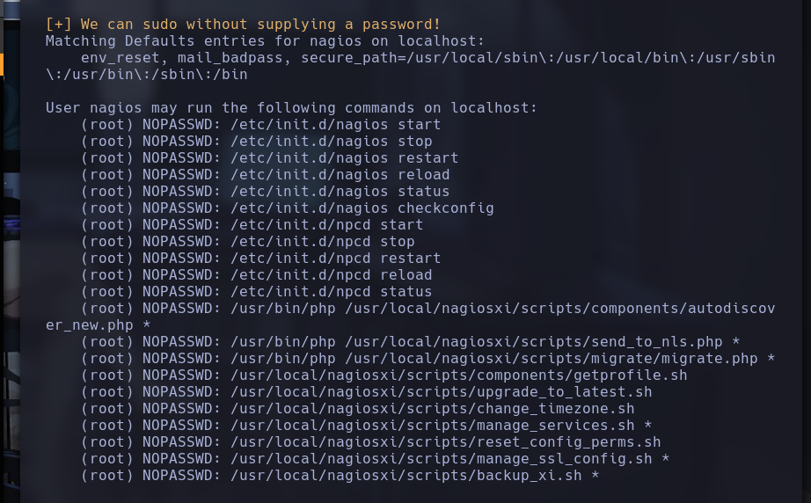Click the /etc/init.d/npcd status line
The height and width of the screenshot is (503, 811).
pyautogui.click(x=256, y=292)
